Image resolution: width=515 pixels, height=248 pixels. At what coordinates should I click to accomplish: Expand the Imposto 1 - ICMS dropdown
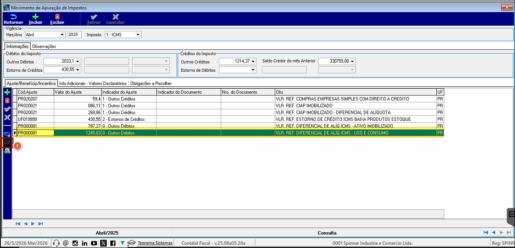138,35
